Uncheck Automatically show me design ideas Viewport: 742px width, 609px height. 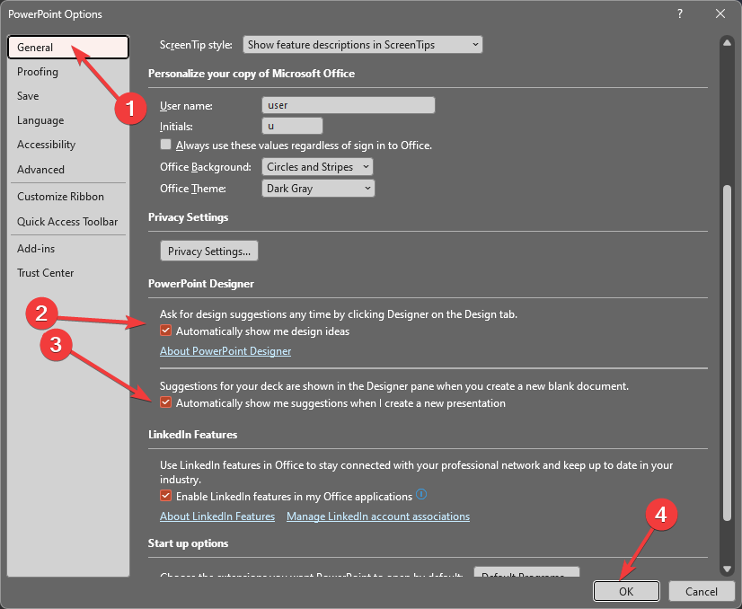(165, 331)
